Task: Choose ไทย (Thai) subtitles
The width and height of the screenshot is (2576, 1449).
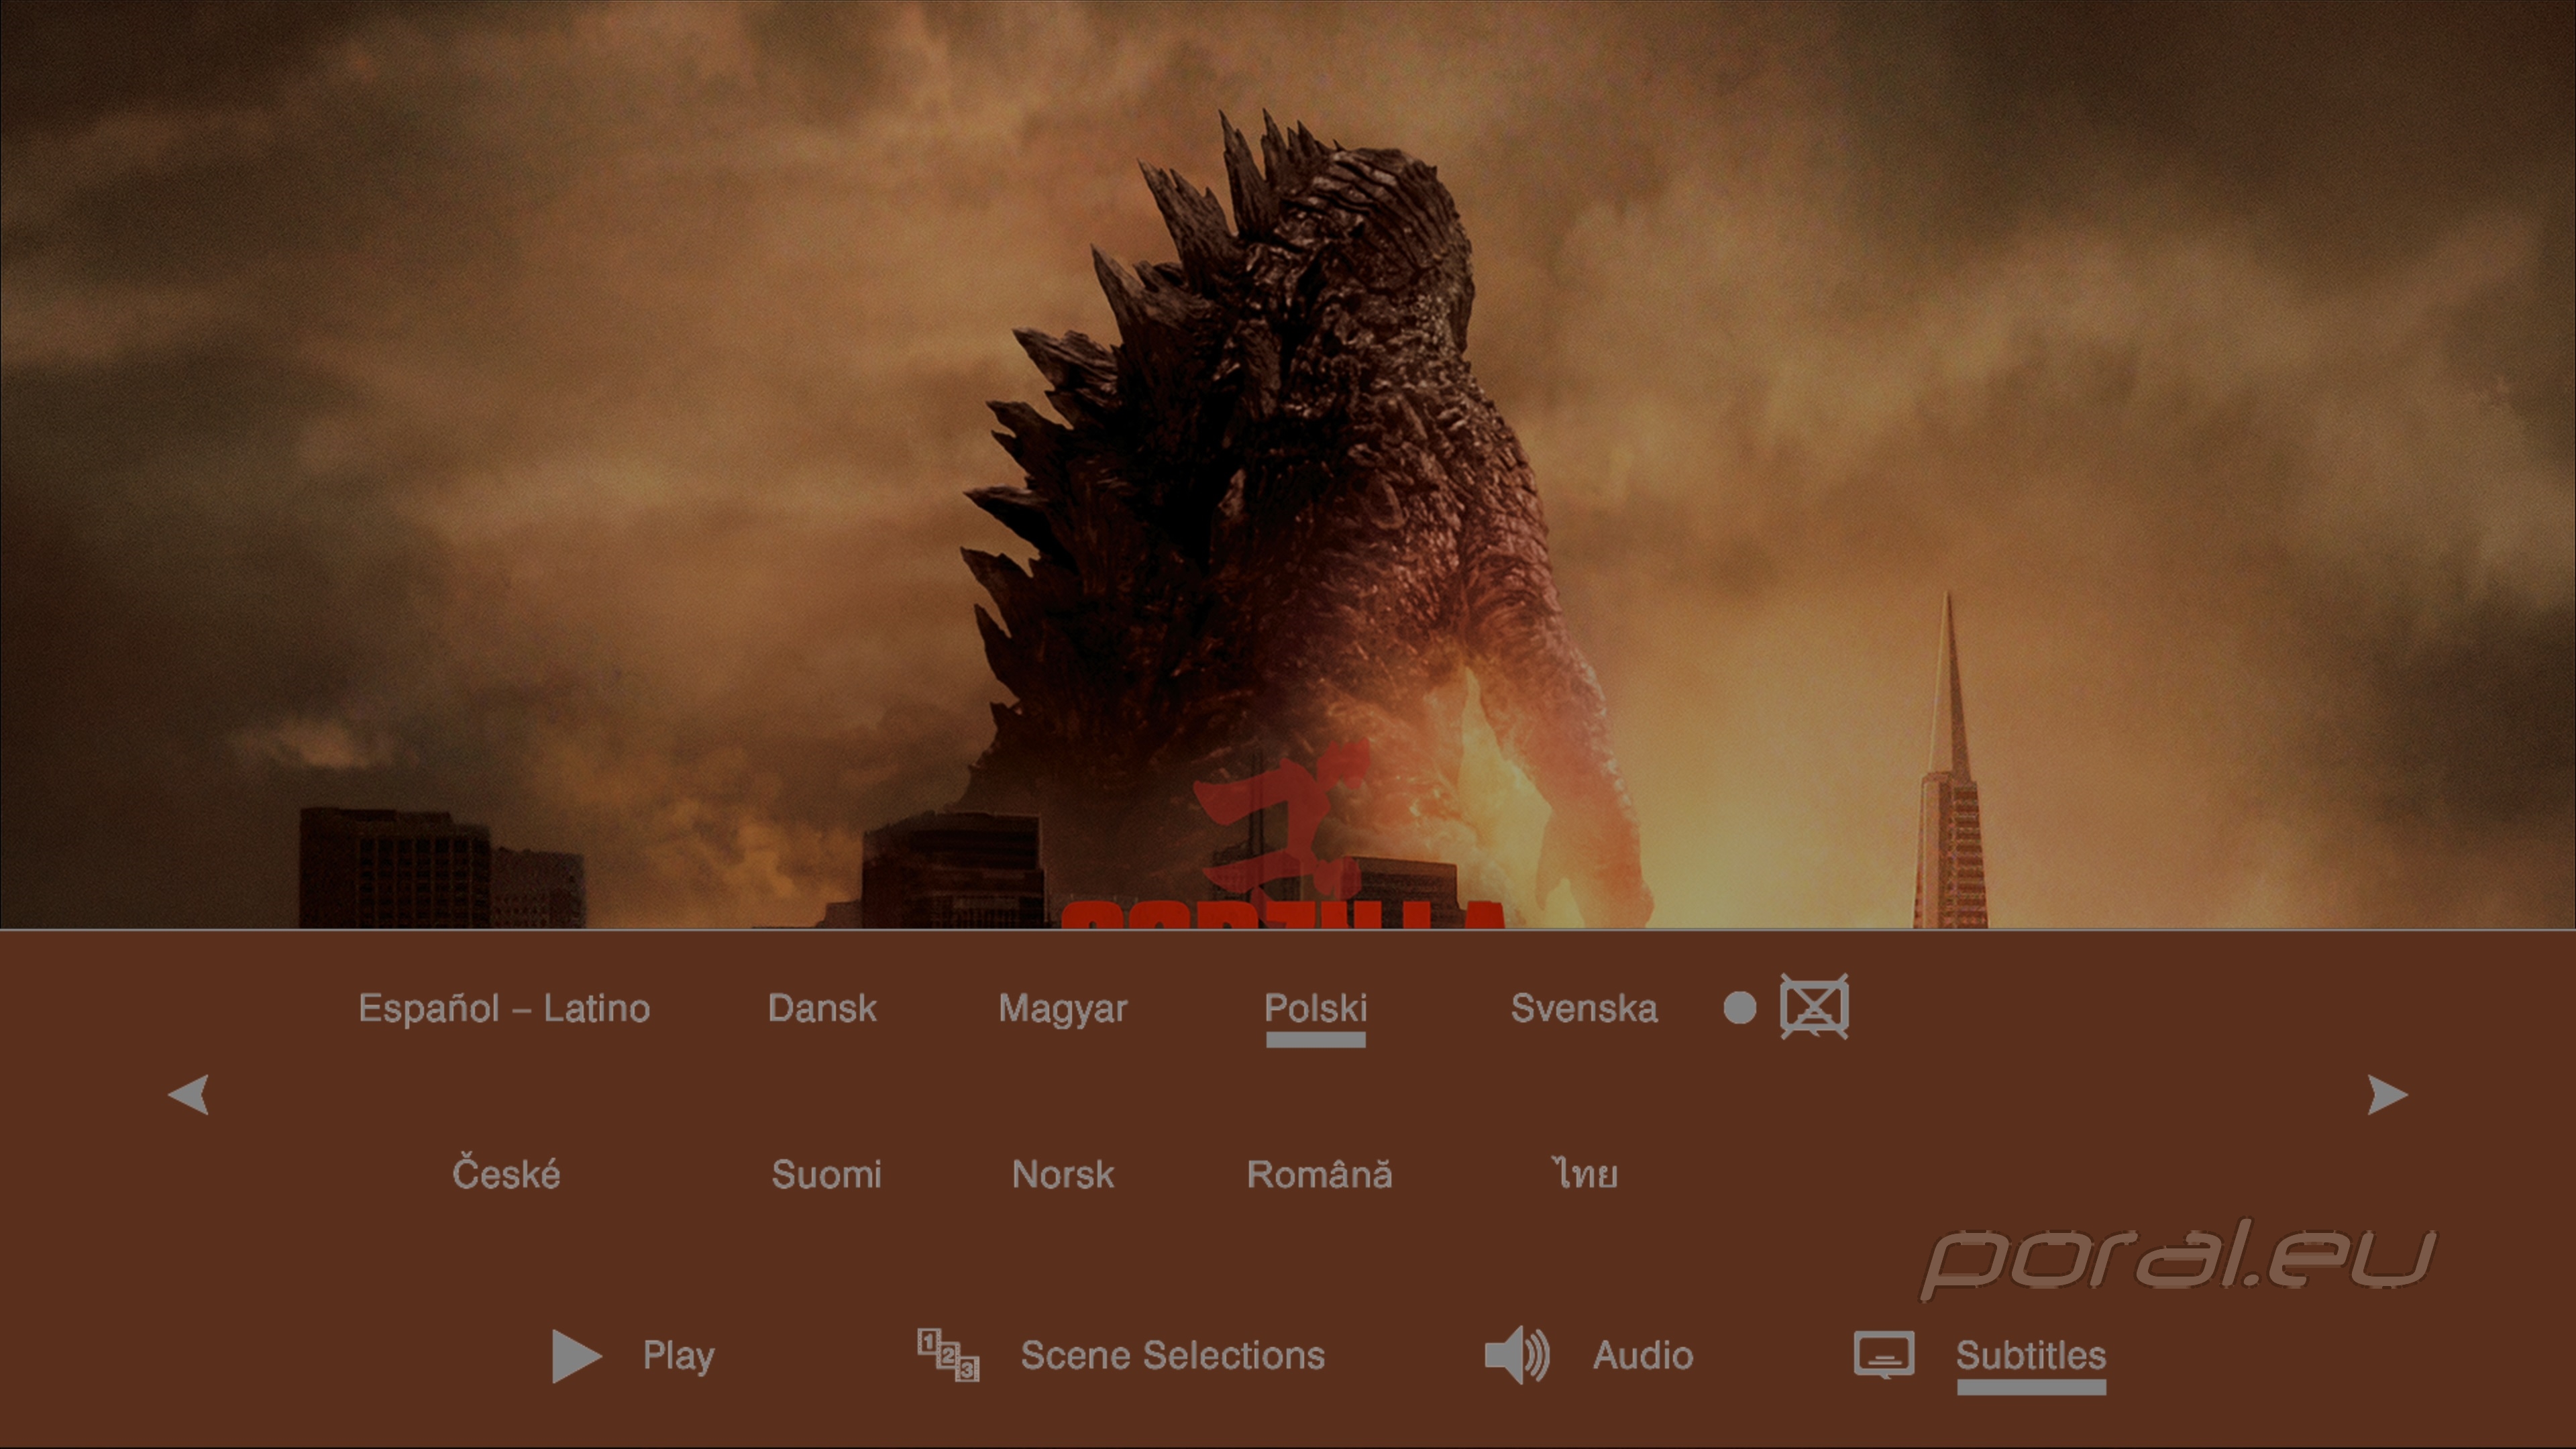Action: coord(1585,1173)
